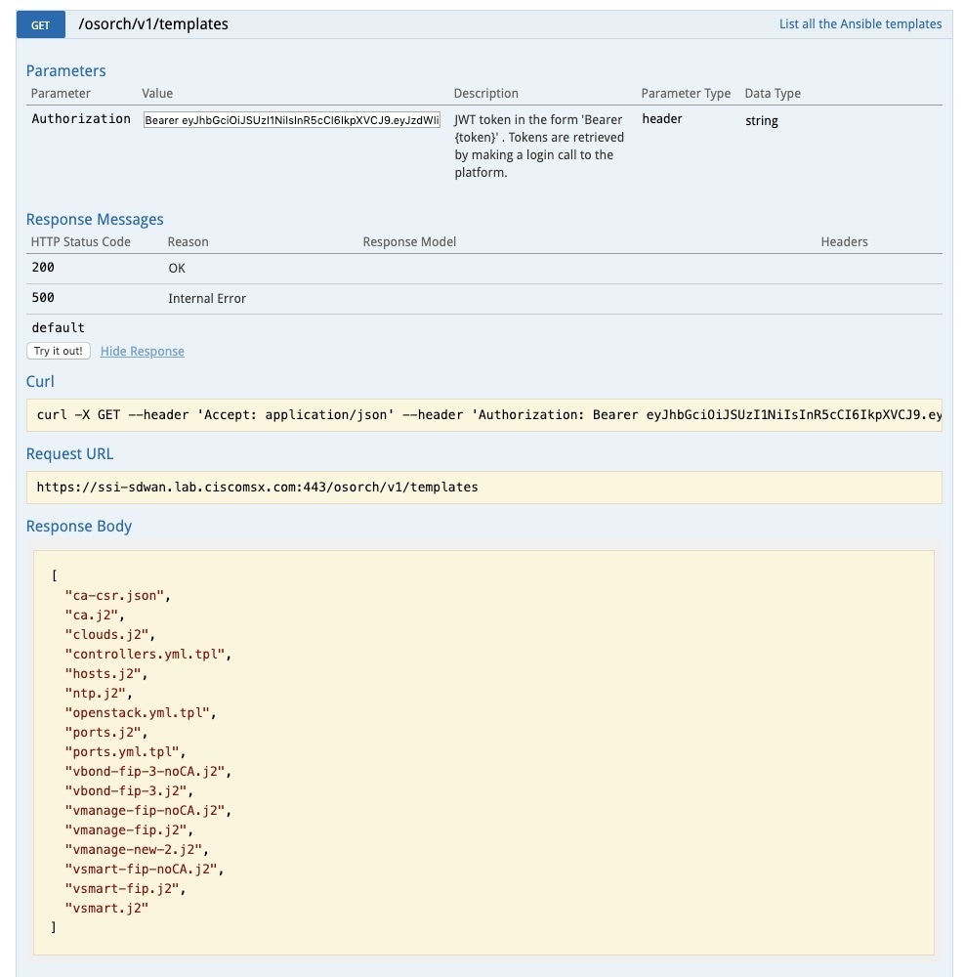Select "ntp.j2" in response body
Viewport: 964px width, 977px height.
(96, 693)
